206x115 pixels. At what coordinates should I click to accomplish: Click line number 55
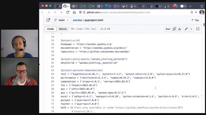pyautogui.click(x=52, y=41)
